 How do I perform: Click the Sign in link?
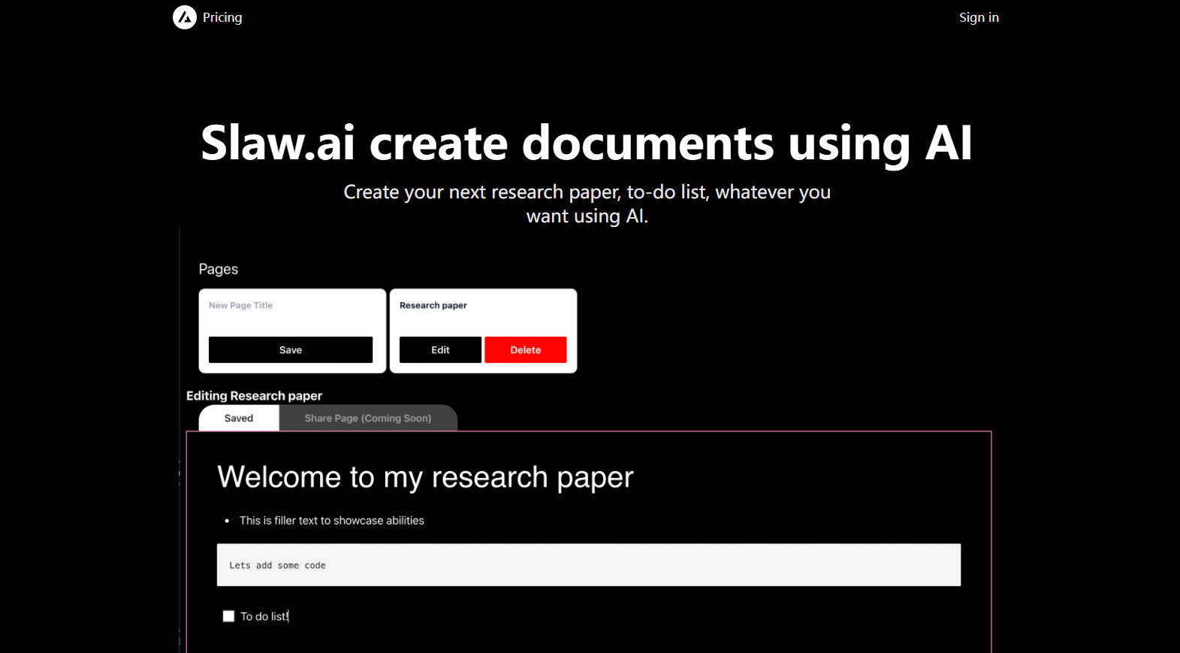pos(979,17)
